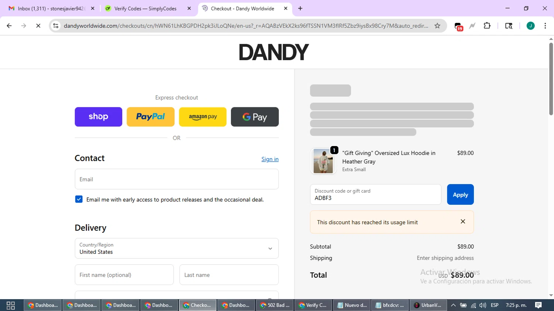Open Chrome's three-dot menu
Image resolution: width=554 pixels, height=311 pixels.
point(545,26)
